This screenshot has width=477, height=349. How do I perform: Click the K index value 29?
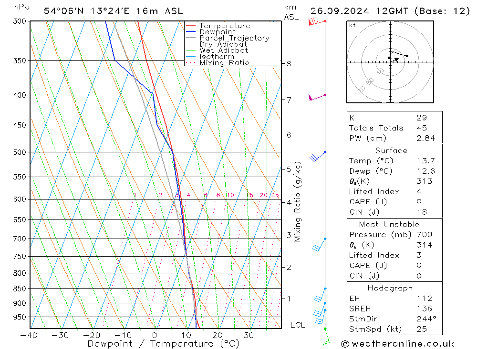tap(422, 118)
